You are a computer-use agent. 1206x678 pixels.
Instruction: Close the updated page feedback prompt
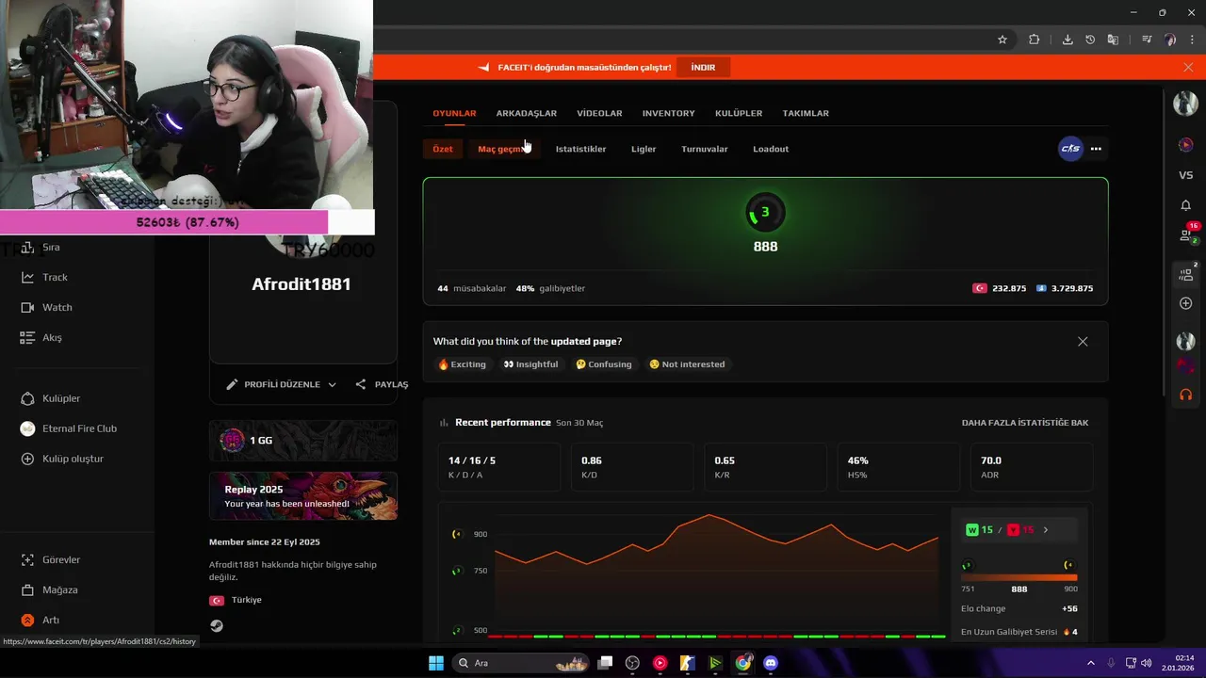point(1083,342)
